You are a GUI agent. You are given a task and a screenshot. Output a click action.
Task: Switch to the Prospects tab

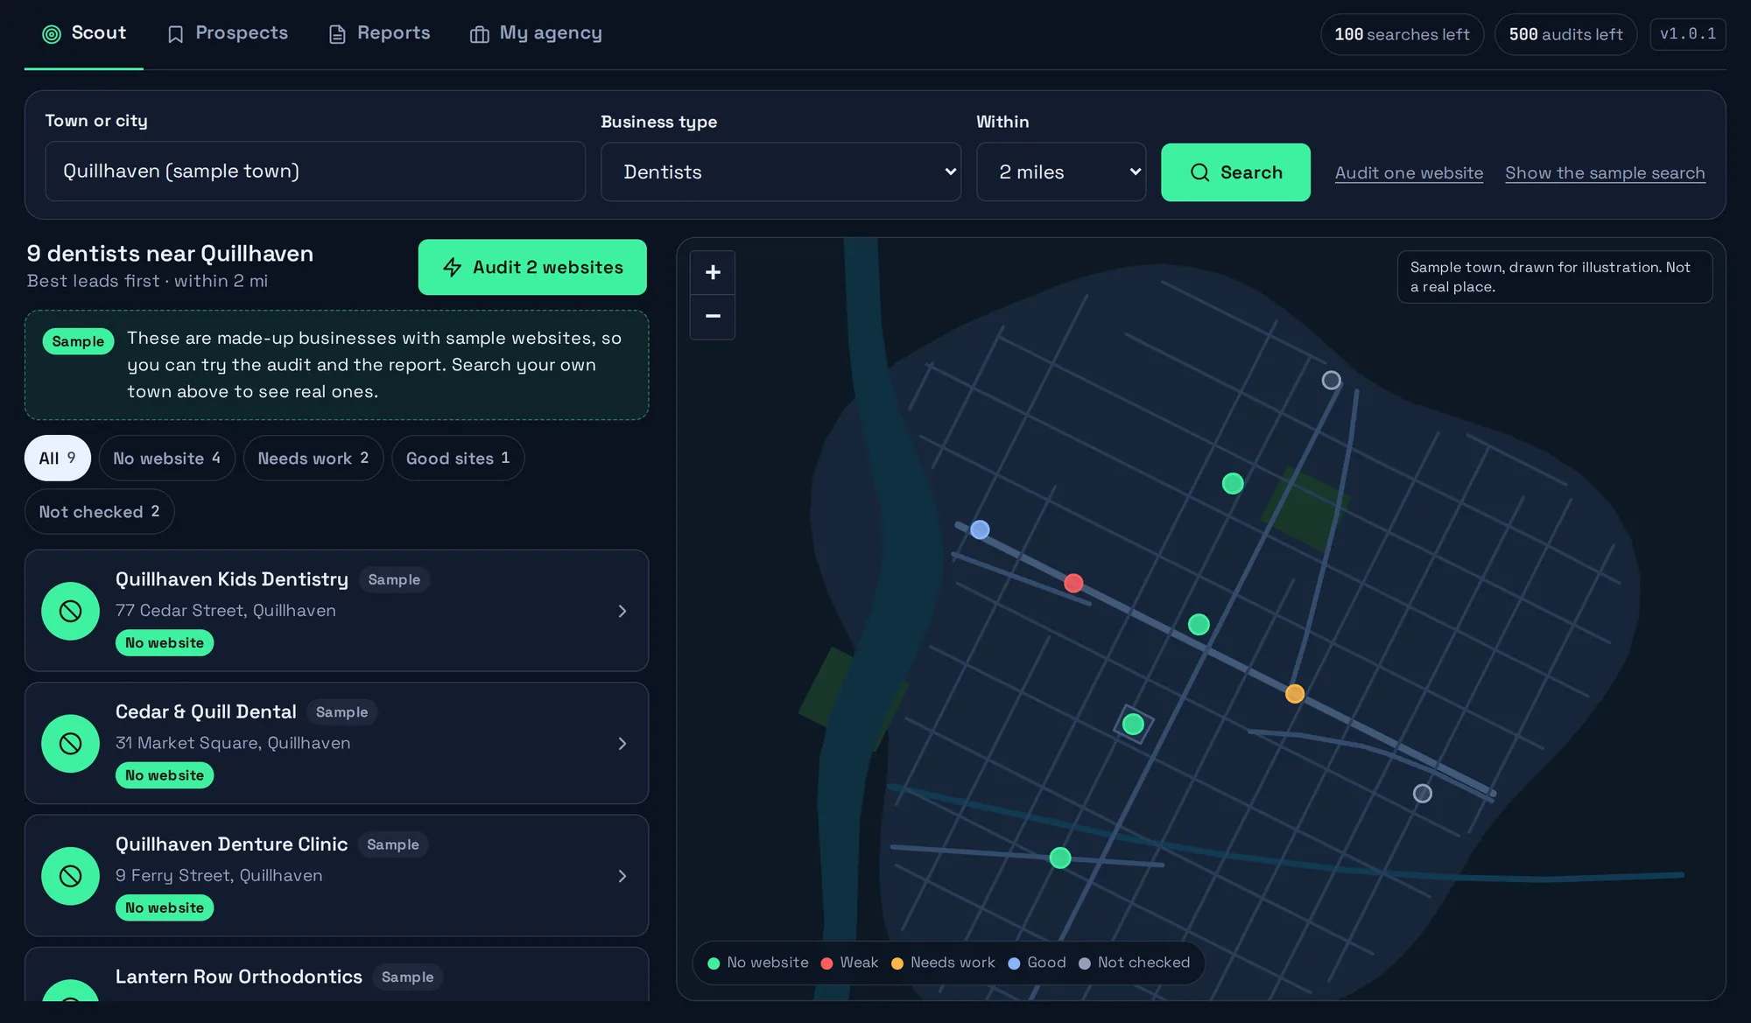(228, 33)
